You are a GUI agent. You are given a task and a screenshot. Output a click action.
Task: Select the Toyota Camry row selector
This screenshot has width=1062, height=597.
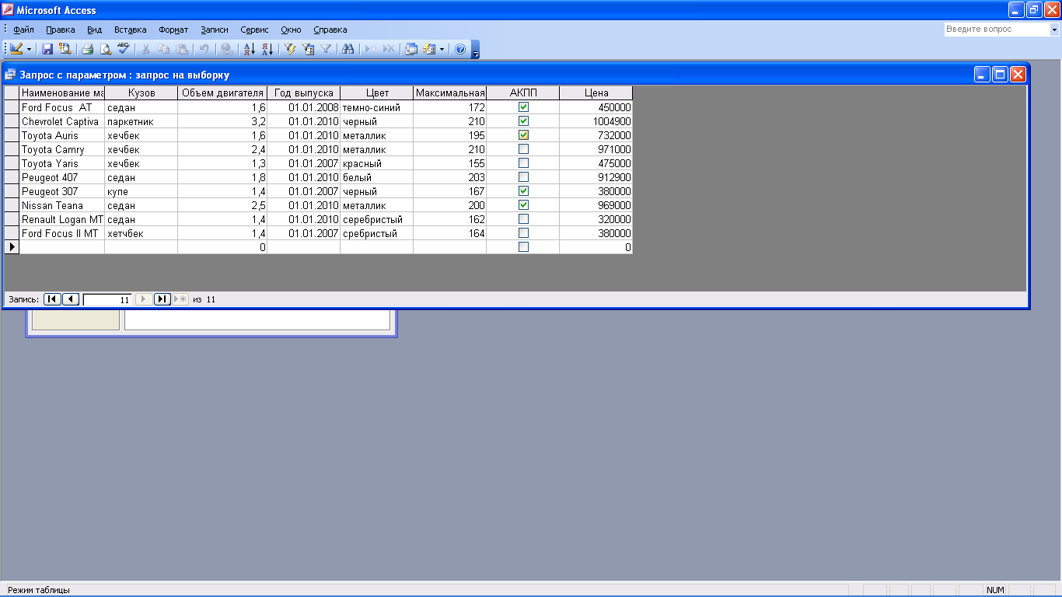[12, 149]
